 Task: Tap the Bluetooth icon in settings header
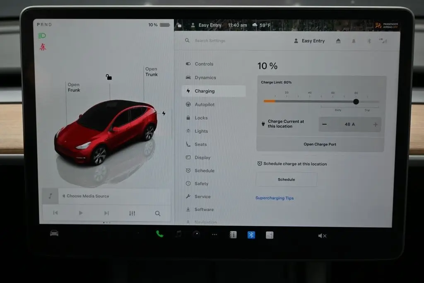click(x=369, y=41)
